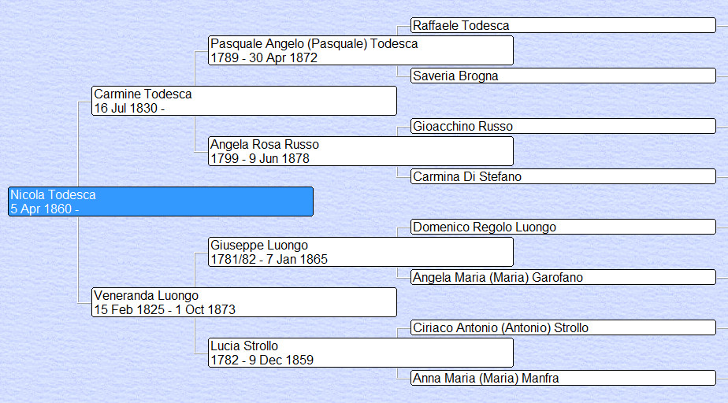Select the Domenico Regolo Luongo box
The width and height of the screenshot is (728, 403).
[x=563, y=227]
